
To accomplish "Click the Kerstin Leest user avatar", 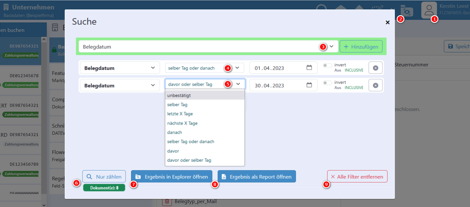I will (429, 10).
